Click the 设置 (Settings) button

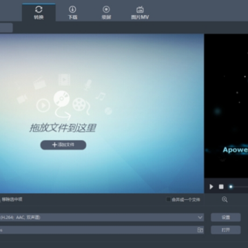226,217
